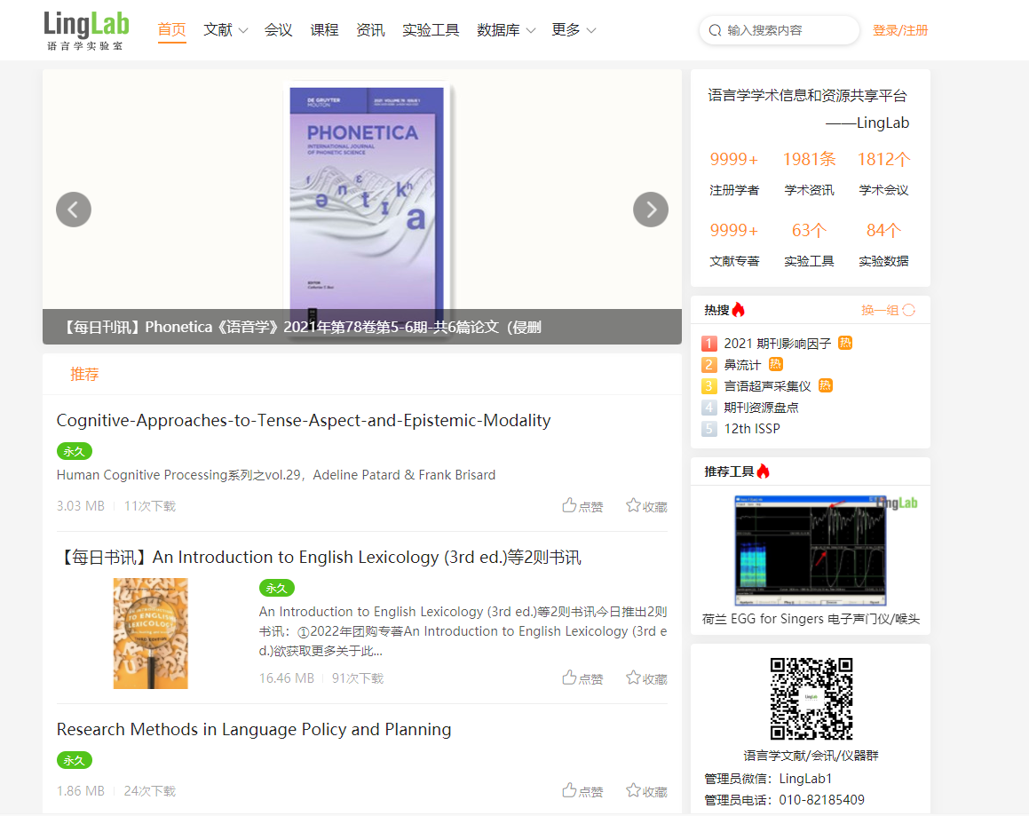Refresh hot searches with 换一组
Image resolution: width=1029 pixels, height=816 pixels.
(x=888, y=310)
